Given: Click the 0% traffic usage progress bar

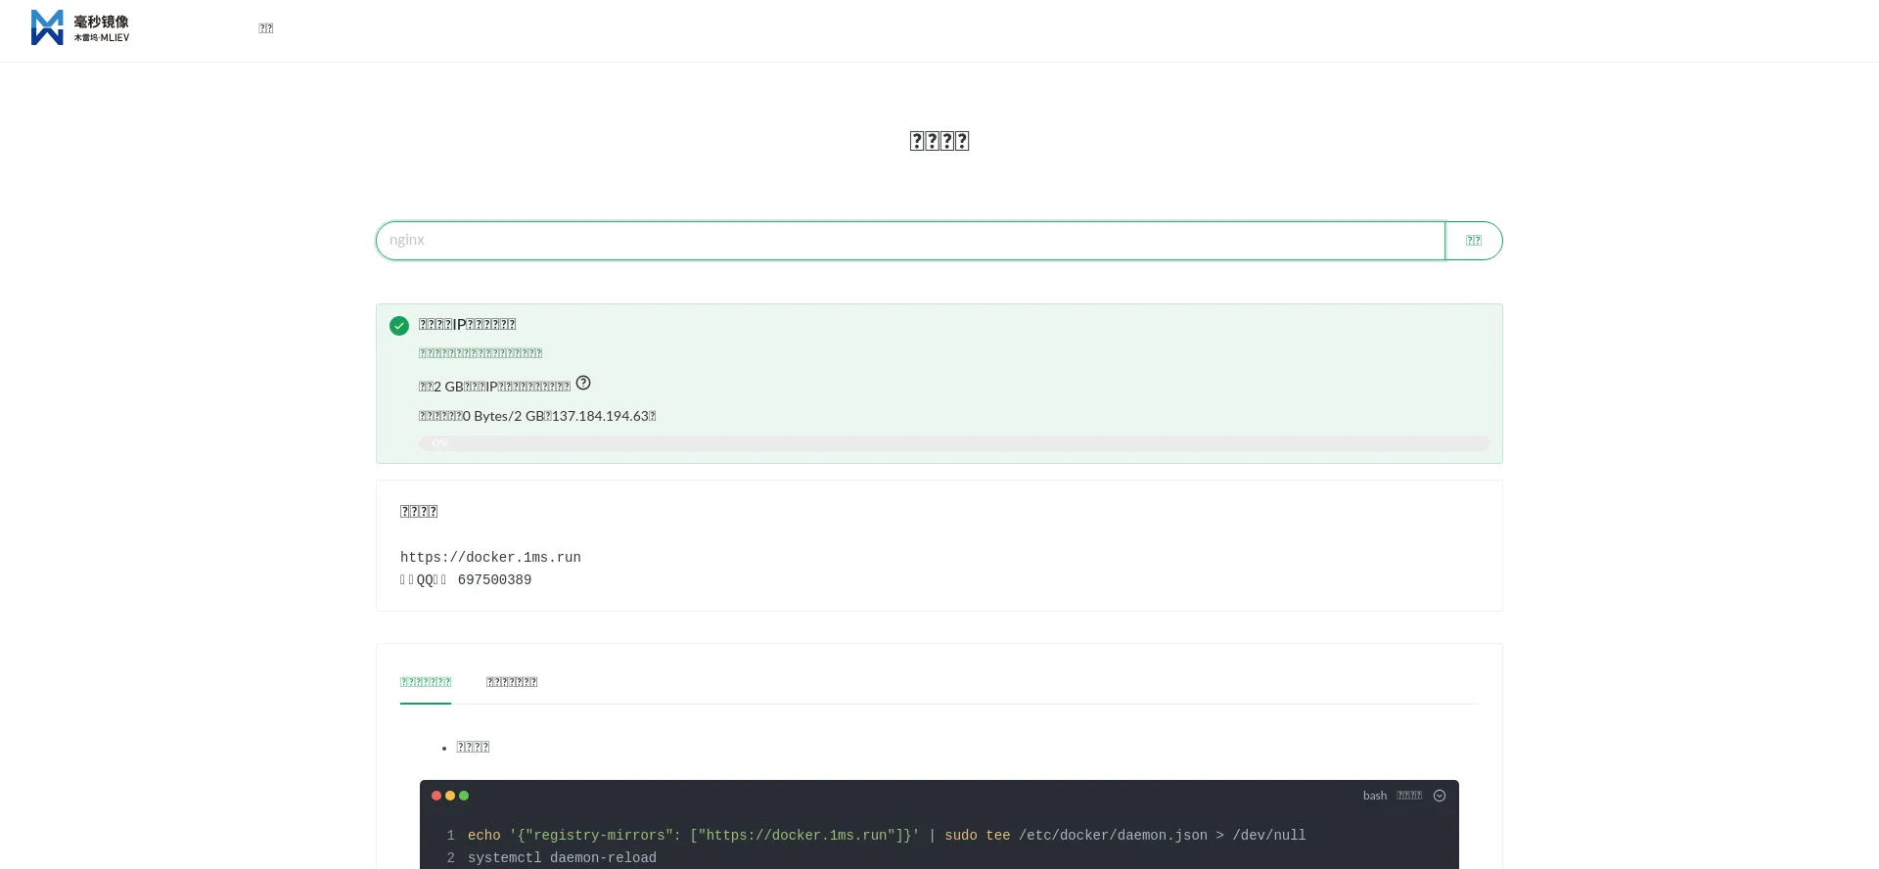Looking at the screenshot, I should 954,443.
